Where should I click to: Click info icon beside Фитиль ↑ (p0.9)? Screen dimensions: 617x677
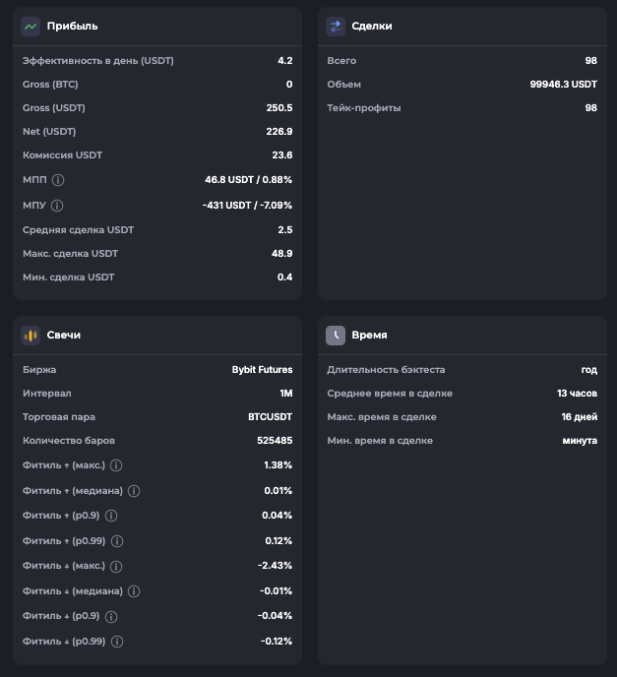click(x=111, y=516)
